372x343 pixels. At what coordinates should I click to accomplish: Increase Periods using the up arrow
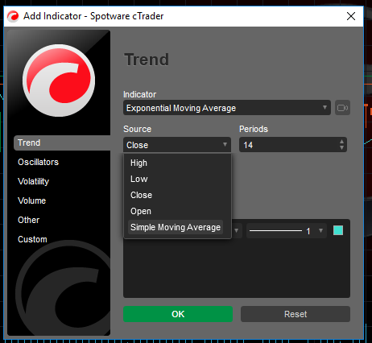pos(341,142)
